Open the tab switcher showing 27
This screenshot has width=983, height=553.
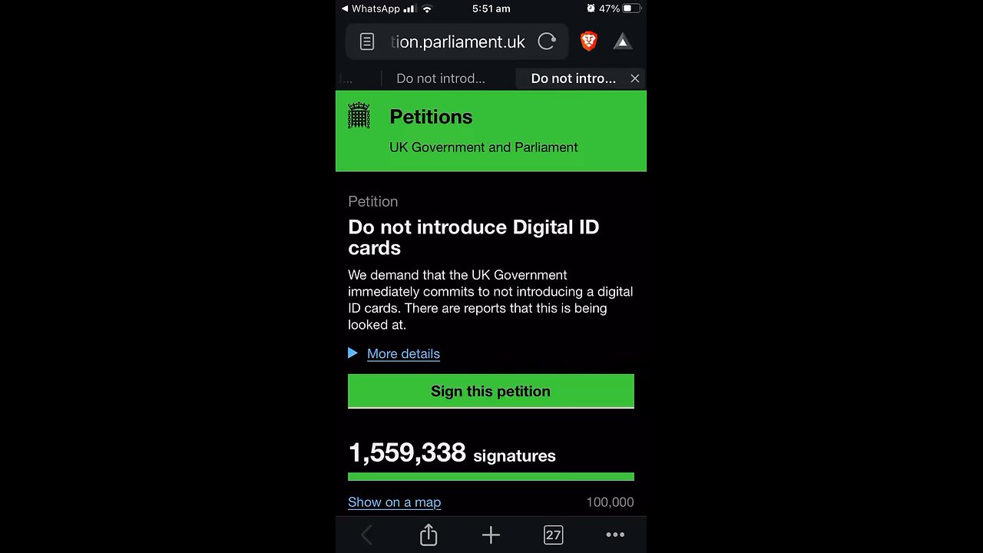pos(553,535)
